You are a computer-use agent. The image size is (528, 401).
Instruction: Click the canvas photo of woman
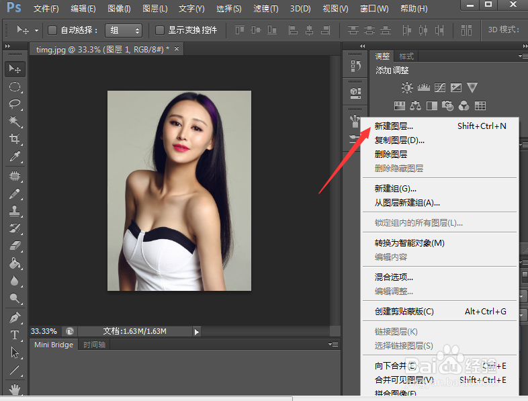coord(179,191)
